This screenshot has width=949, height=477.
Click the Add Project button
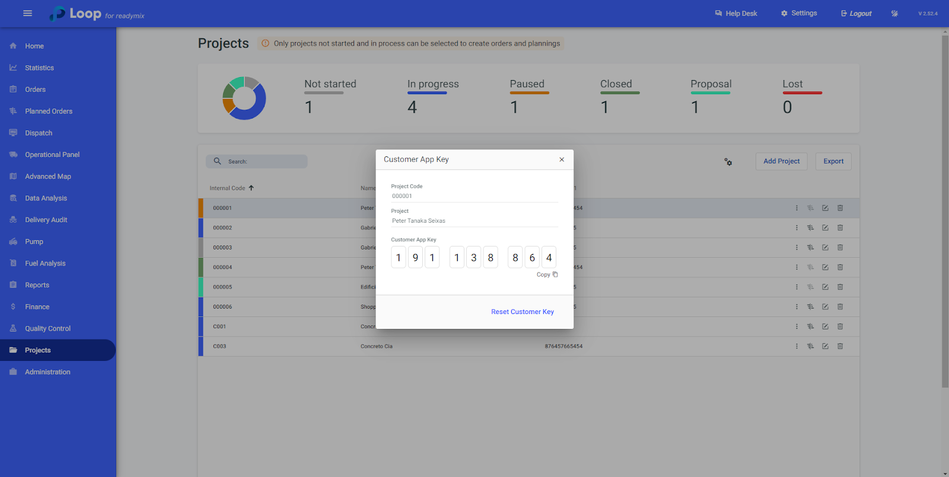click(x=781, y=161)
